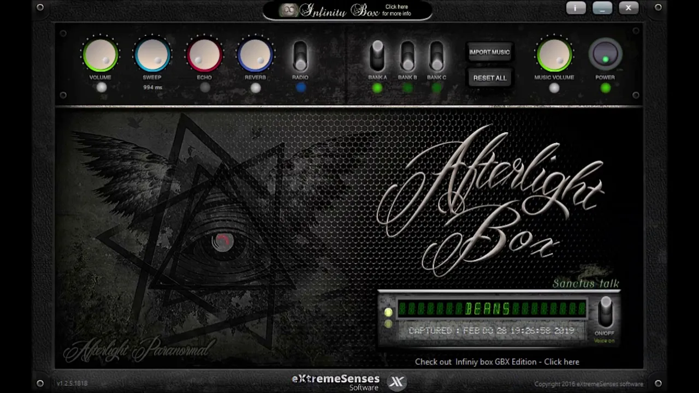Turn the Reverb knob

[255, 55]
